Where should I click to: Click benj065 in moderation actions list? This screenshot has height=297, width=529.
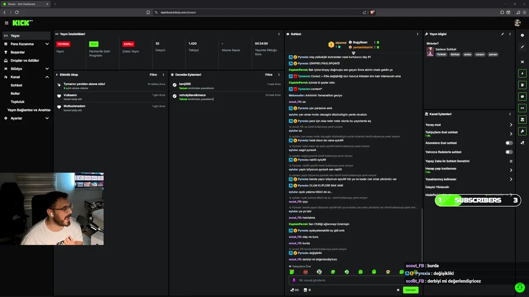pos(185,84)
